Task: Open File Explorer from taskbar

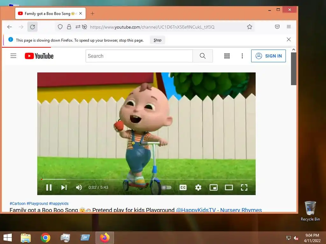Action: 26,238
